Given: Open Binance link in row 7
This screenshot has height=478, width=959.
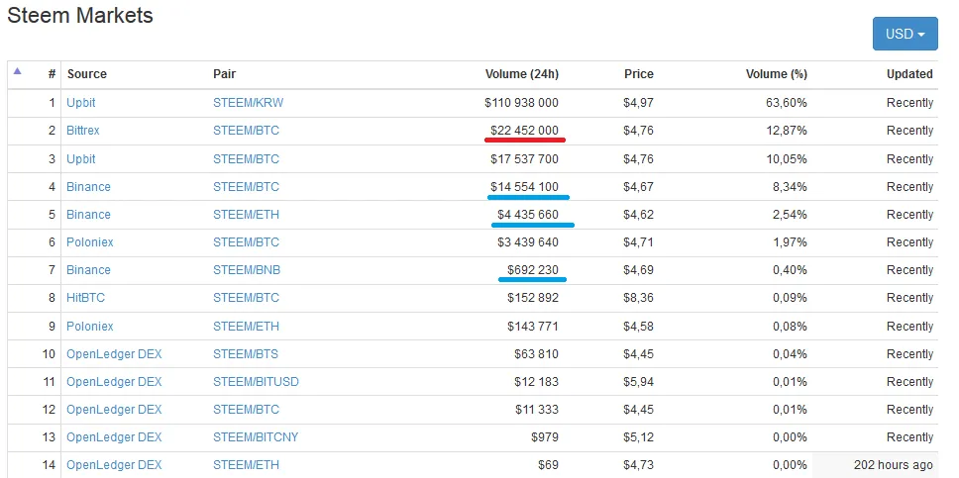Looking at the screenshot, I should [x=88, y=270].
